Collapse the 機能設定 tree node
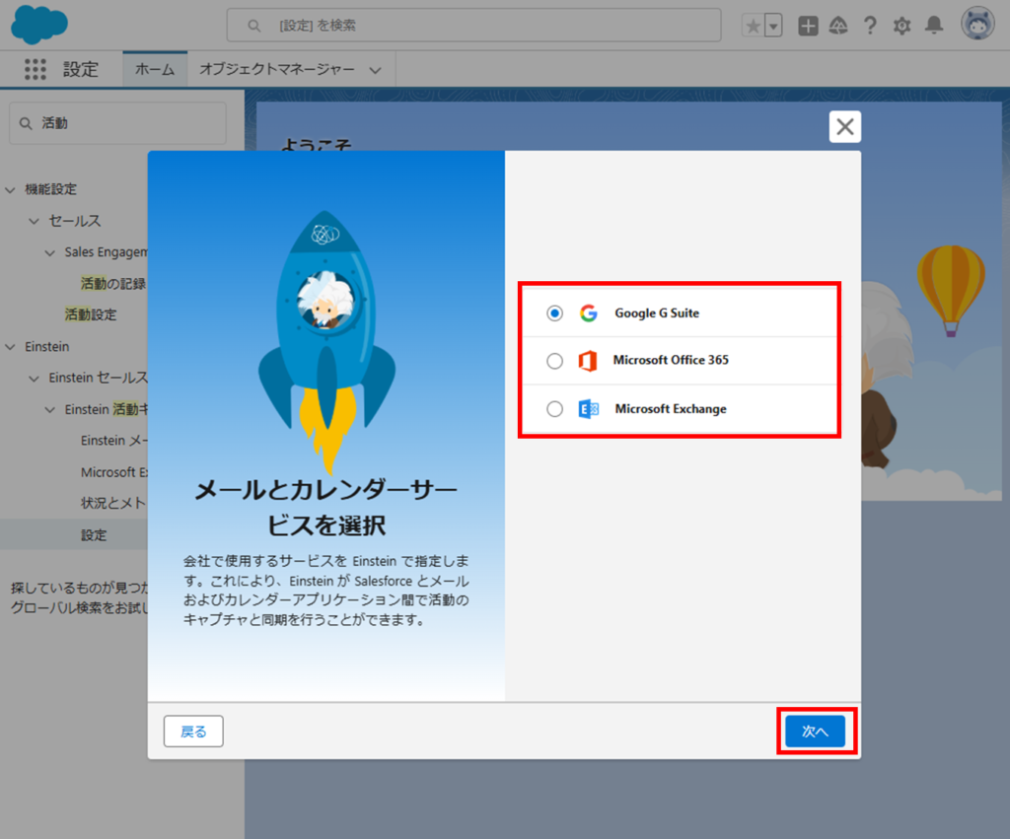The image size is (1010, 839). 10,189
